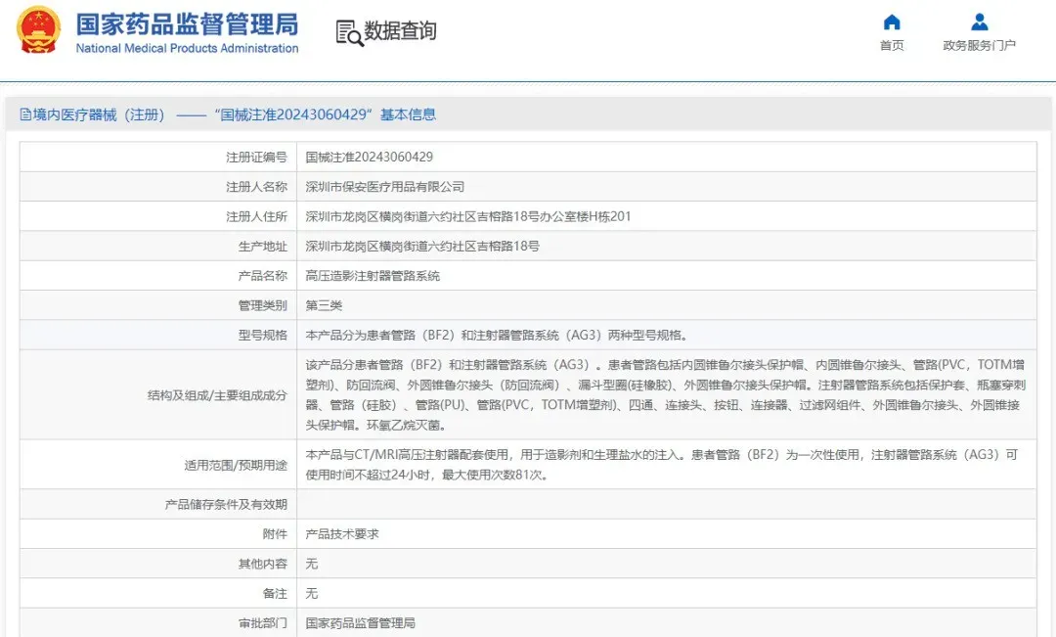Click the document icon beside 境内医疗器械（注册）
Screen dimensions: 1056x637
pos(26,114)
